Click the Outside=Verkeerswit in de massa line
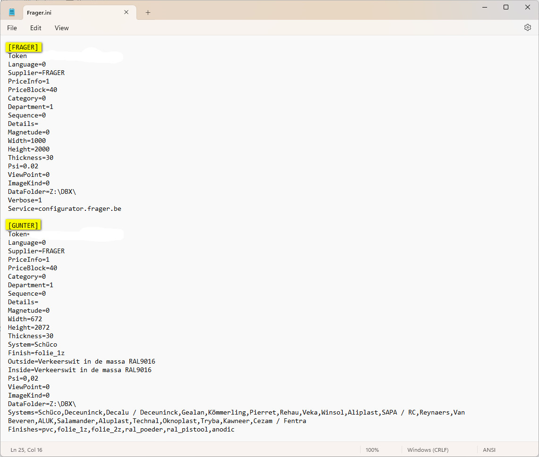This screenshot has height=457, width=539. (x=82, y=361)
